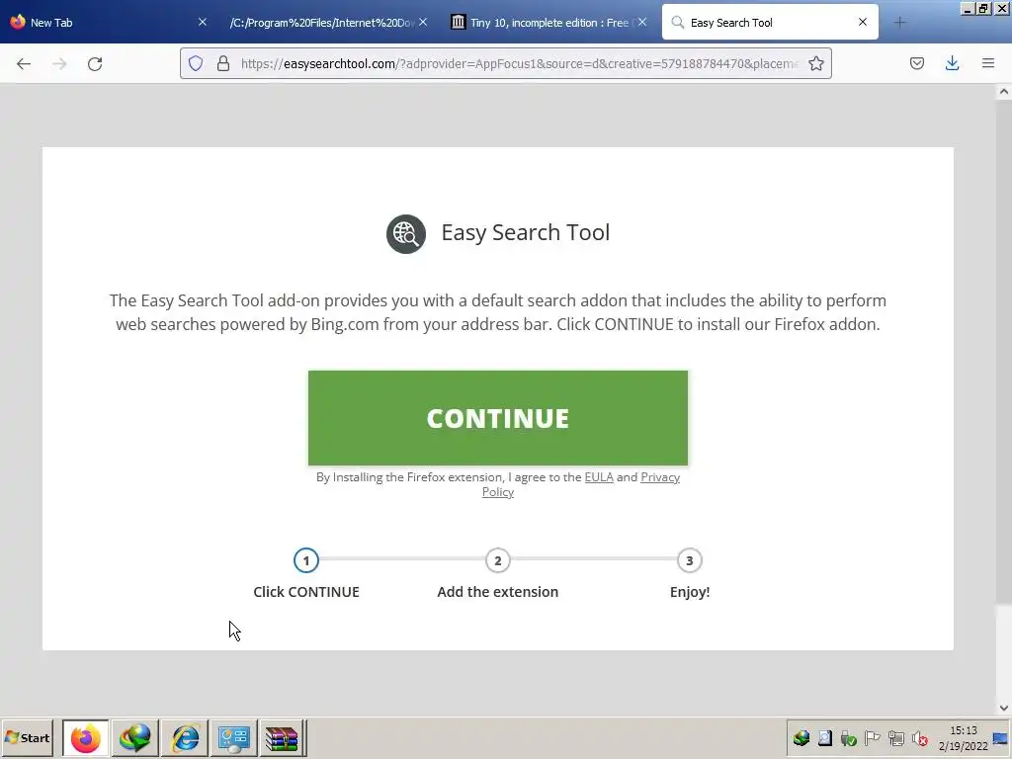
Task: Click the 'Enjoy!' step label
Action: click(689, 592)
